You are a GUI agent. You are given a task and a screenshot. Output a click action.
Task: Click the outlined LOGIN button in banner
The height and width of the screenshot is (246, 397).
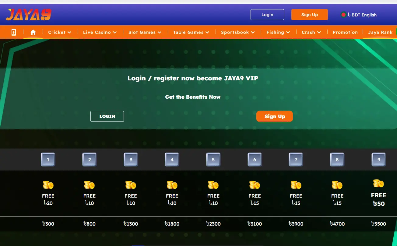click(107, 116)
